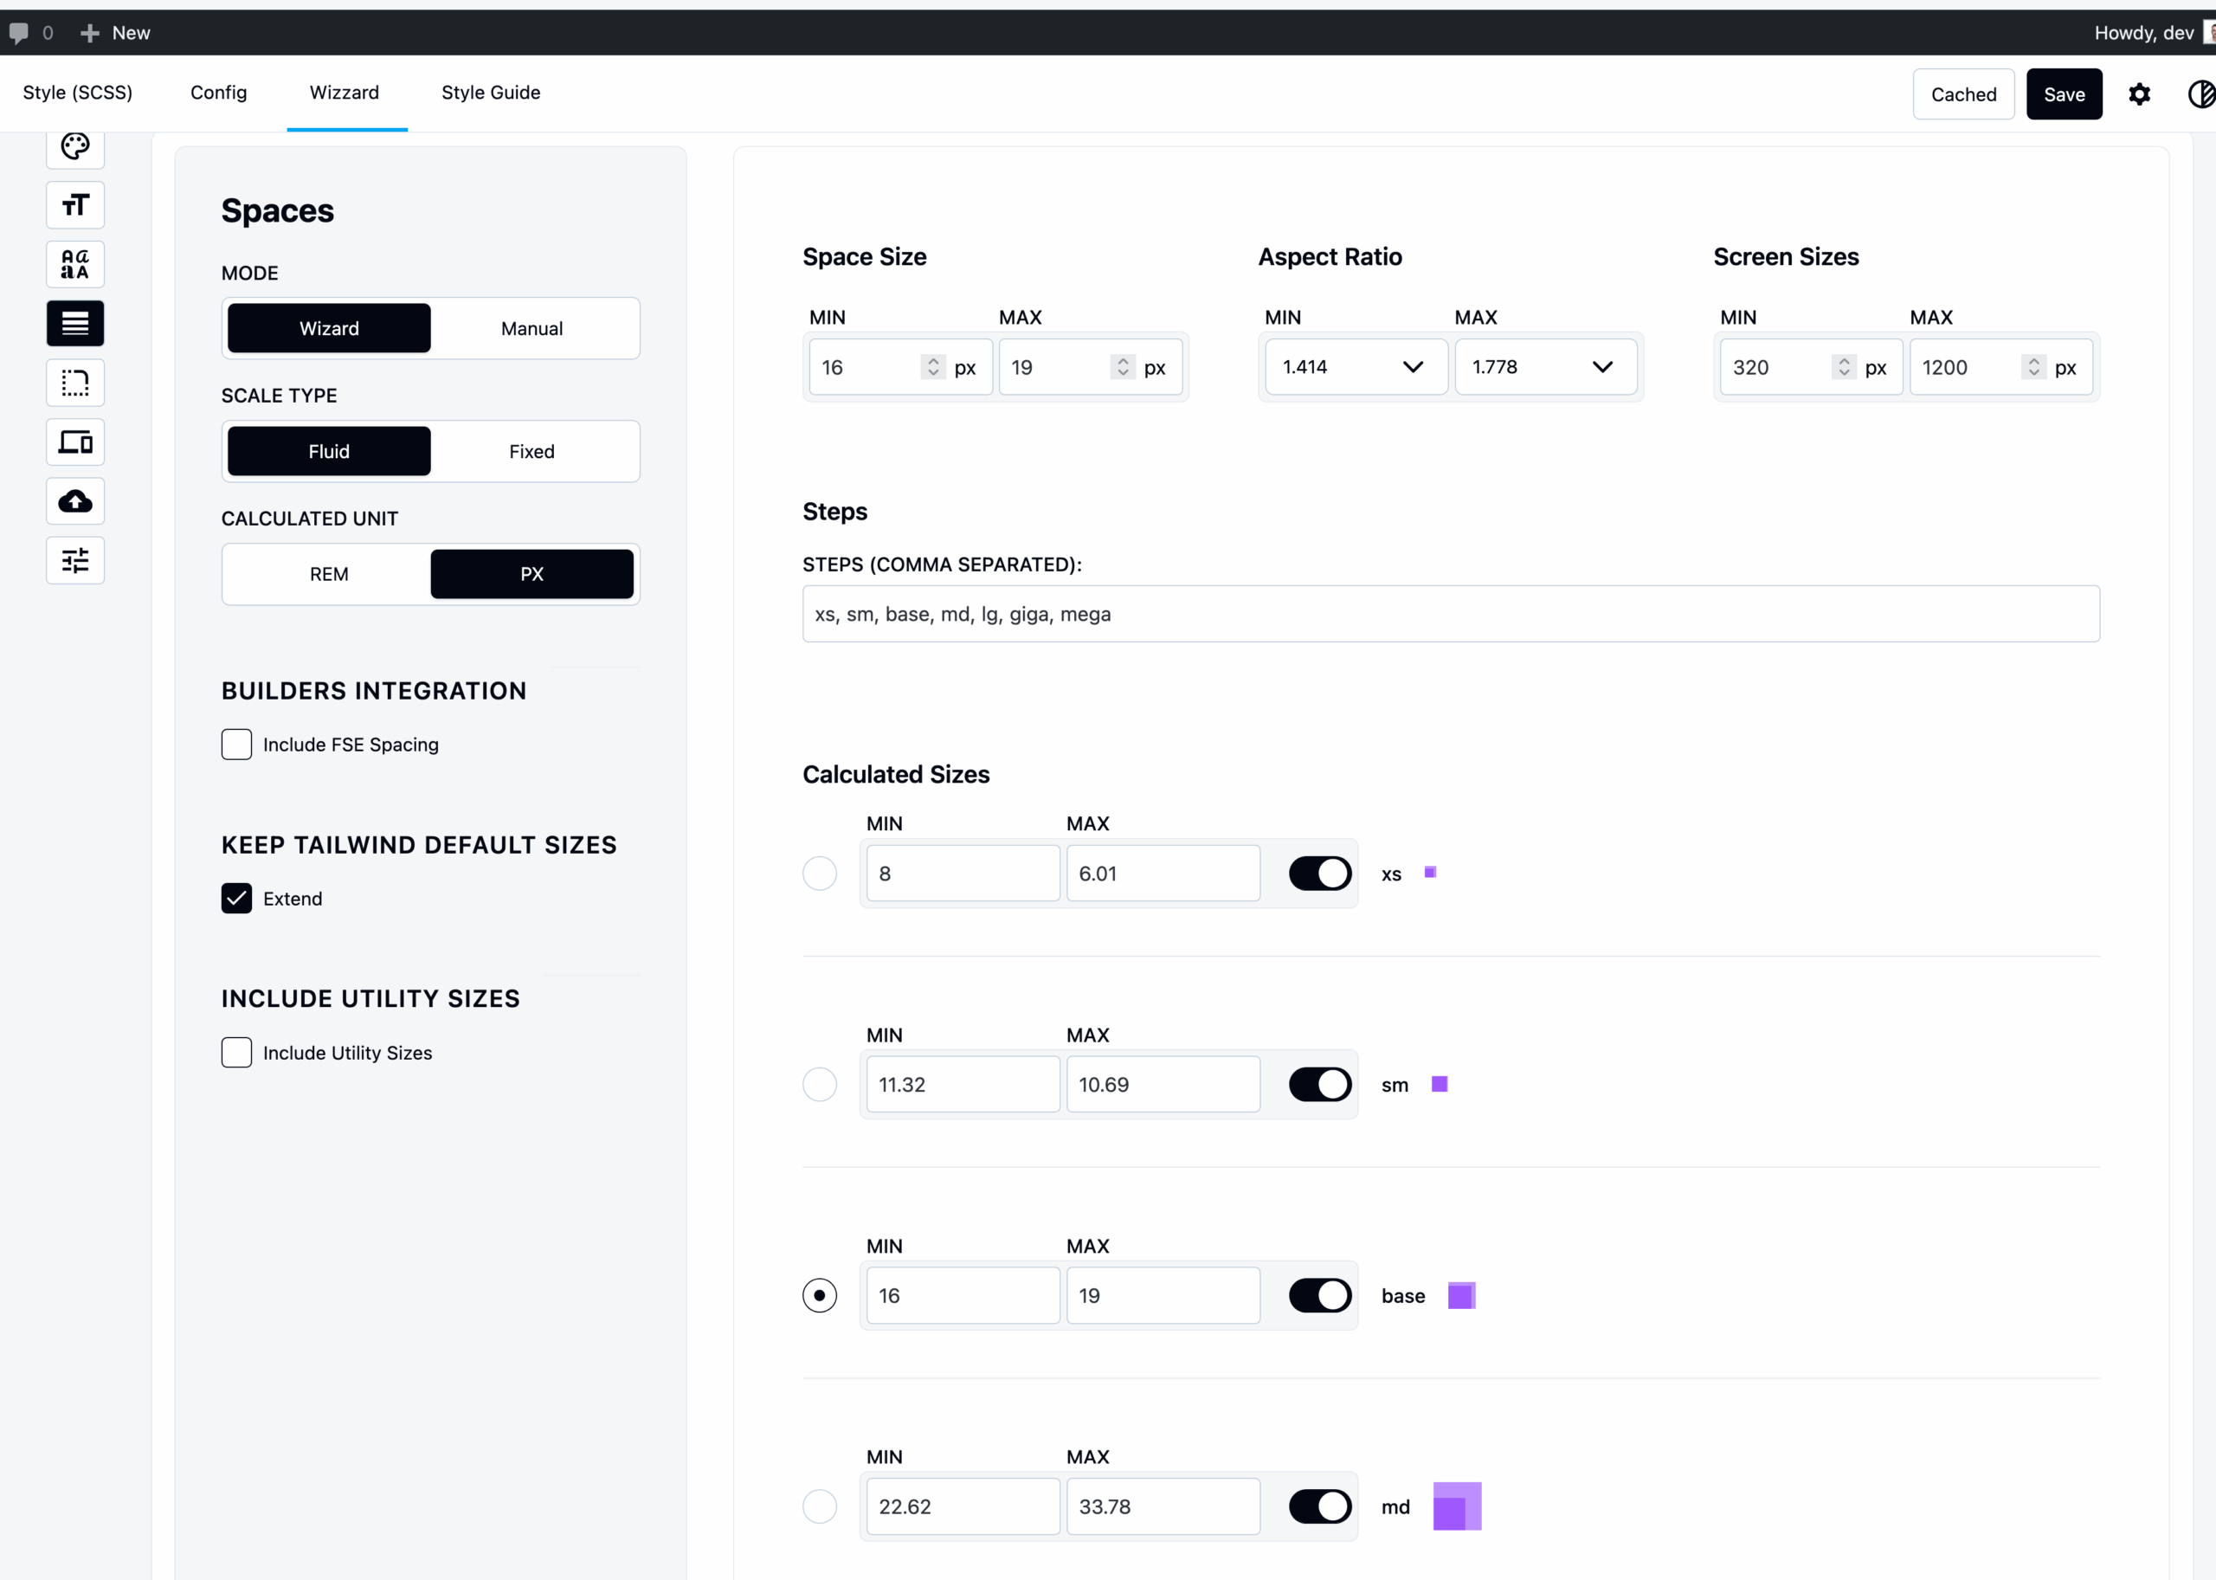Enable Include FSE Spacing

[x=236, y=745]
